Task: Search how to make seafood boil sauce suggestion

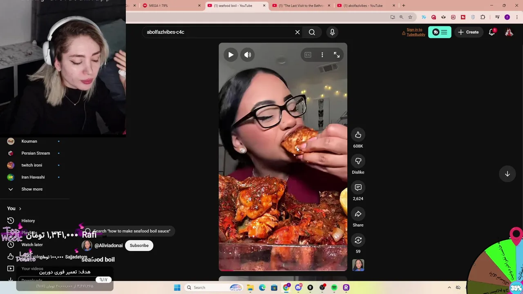Action: [x=128, y=231]
